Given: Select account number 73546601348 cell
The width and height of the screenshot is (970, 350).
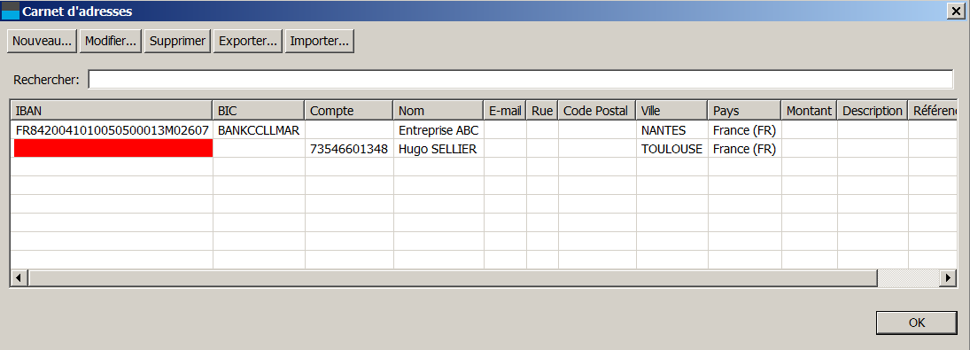Looking at the screenshot, I should point(349,149).
